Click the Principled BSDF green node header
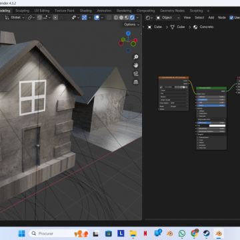This screenshot has width=240, height=240. pos(211,88)
